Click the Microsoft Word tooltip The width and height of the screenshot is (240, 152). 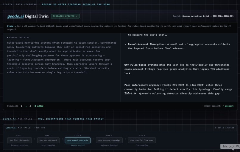(230, 146)
